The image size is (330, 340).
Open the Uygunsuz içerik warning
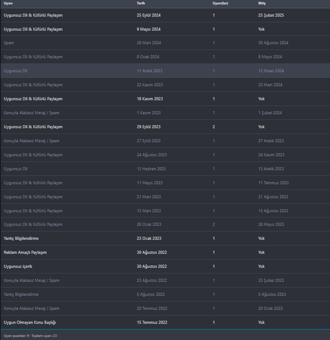pos(18,266)
